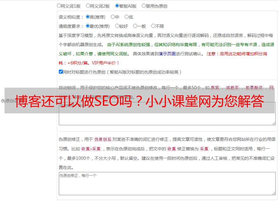
Task: Click the 伪原创后 highlighted tag
Action: pyautogui.click(x=103, y=139)
